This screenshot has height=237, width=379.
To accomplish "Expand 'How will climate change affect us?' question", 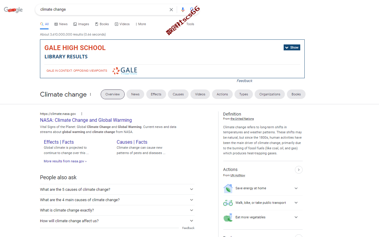I will point(117,221).
